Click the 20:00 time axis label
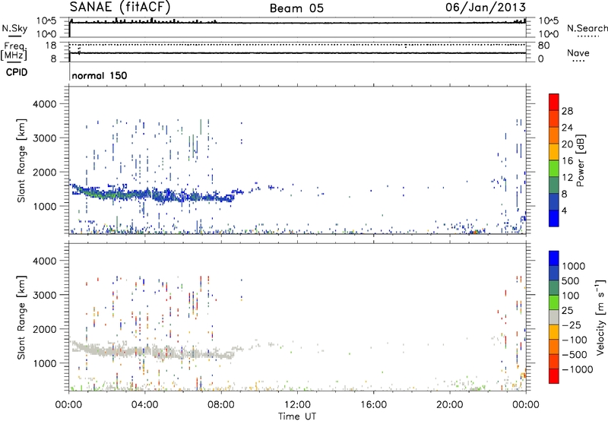The width and height of the screenshot is (608, 421). pyautogui.click(x=450, y=405)
